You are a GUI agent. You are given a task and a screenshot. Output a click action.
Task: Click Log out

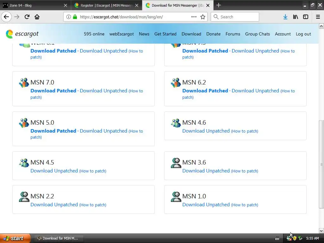(303, 34)
